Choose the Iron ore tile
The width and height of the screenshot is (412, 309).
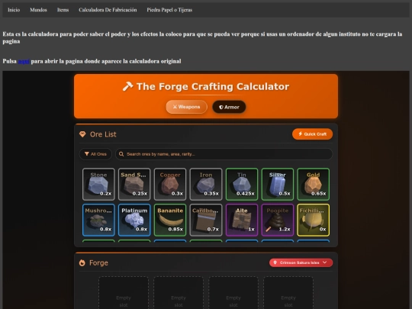(x=206, y=184)
